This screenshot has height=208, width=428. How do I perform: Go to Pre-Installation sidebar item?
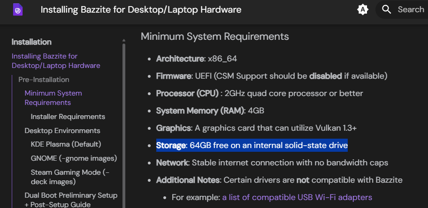point(44,80)
